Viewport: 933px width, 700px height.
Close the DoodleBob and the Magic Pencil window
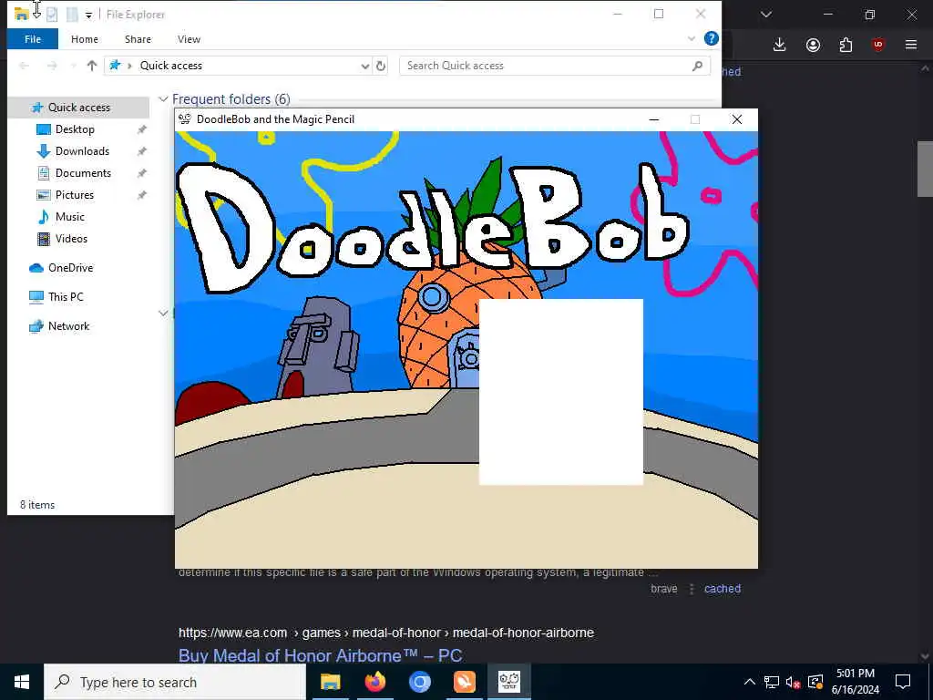[x=736, y=119]
